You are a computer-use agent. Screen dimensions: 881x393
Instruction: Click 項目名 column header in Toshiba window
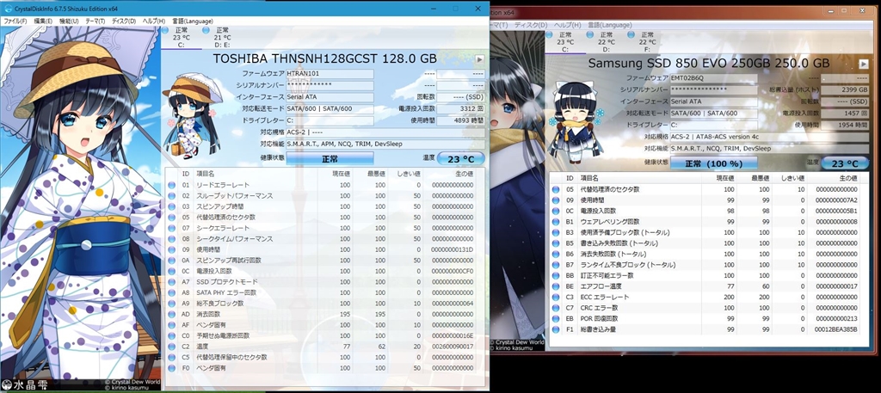point(205,174)
